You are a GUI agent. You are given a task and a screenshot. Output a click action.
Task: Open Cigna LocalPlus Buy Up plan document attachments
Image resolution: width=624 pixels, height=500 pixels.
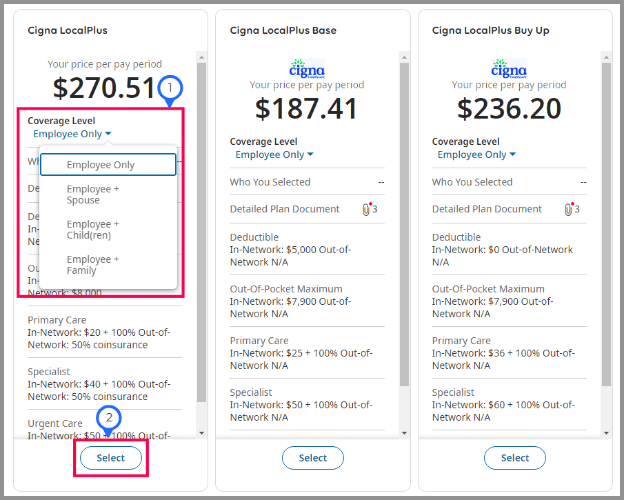tap(572, 209)
